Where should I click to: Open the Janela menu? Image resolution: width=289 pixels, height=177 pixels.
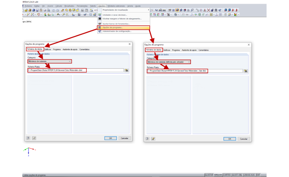130,6
